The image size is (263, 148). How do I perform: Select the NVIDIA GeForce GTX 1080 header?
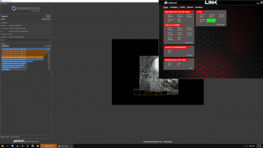tap(176, 60)
